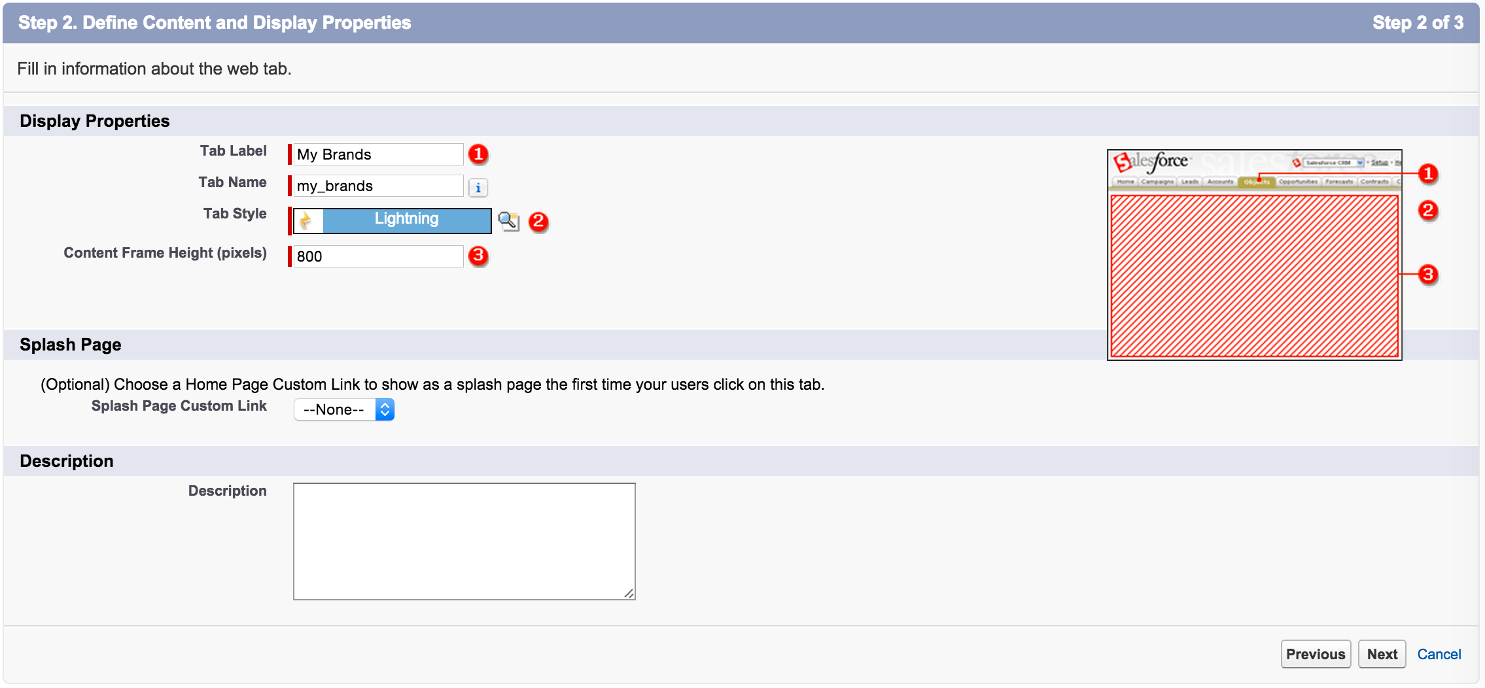
Task: Open the Splash Page Custom Link dropdown
Action: [x=344, y=409]
